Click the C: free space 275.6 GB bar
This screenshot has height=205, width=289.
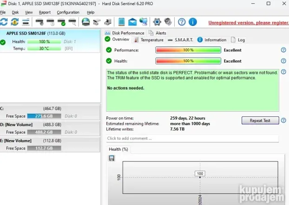click(x=44, y=116)
